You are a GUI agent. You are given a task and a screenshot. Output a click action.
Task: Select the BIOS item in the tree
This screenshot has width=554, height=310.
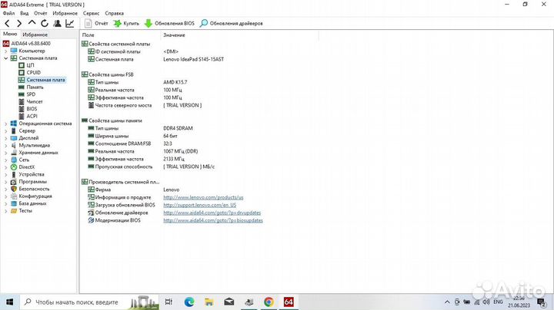pyautogui.click(x=32, y=109)
